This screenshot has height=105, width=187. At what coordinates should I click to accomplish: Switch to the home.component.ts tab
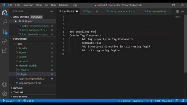coord(121,11)
